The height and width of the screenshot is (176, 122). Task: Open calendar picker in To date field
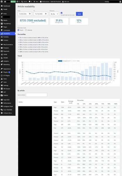[x=46, y=14]
